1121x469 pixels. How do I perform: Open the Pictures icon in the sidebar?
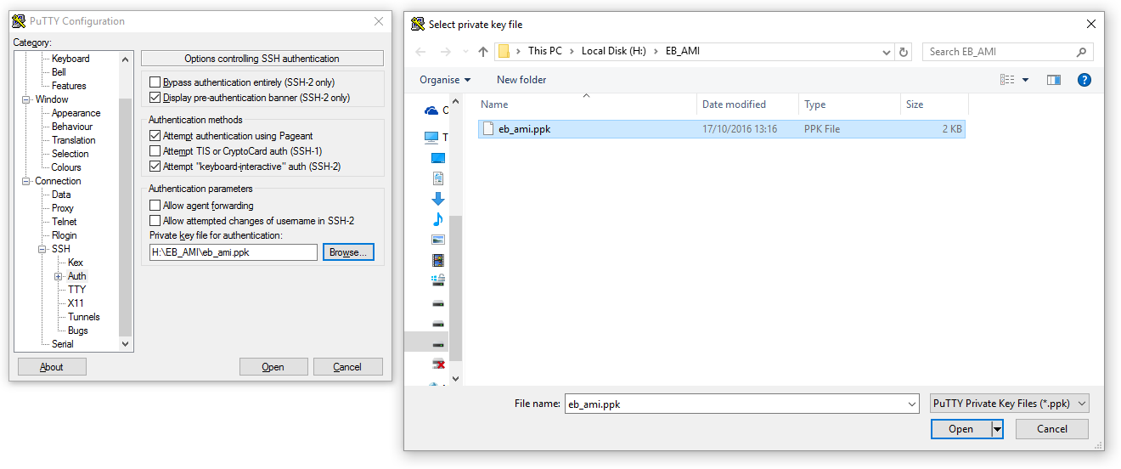(x=438, y=240)
